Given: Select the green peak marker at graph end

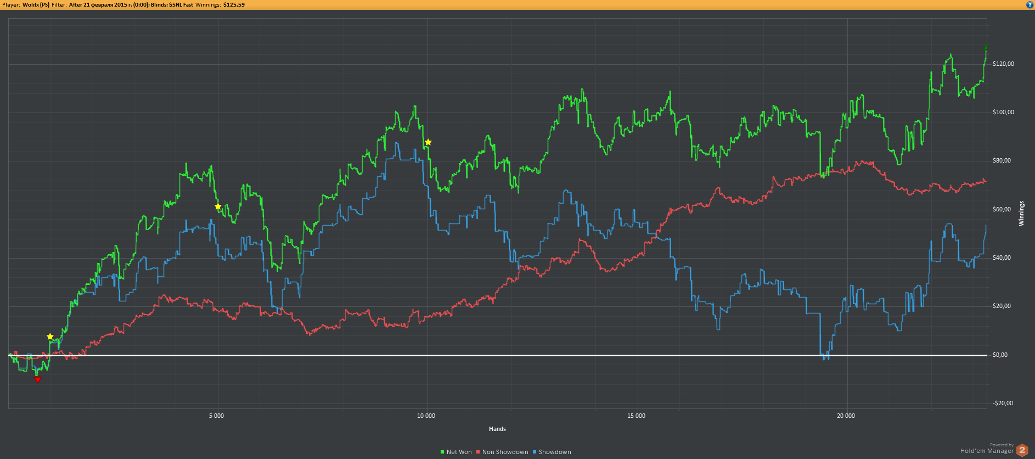Looking at the screenshot, I should click(986, 48).
